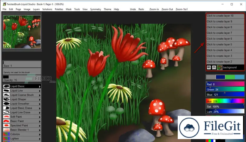This screenshot has width=246, height=142.
Task: Select the background layer row
Action: coord(225,67)
